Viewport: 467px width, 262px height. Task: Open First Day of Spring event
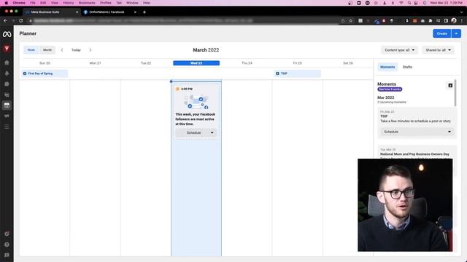pos(45,74)
